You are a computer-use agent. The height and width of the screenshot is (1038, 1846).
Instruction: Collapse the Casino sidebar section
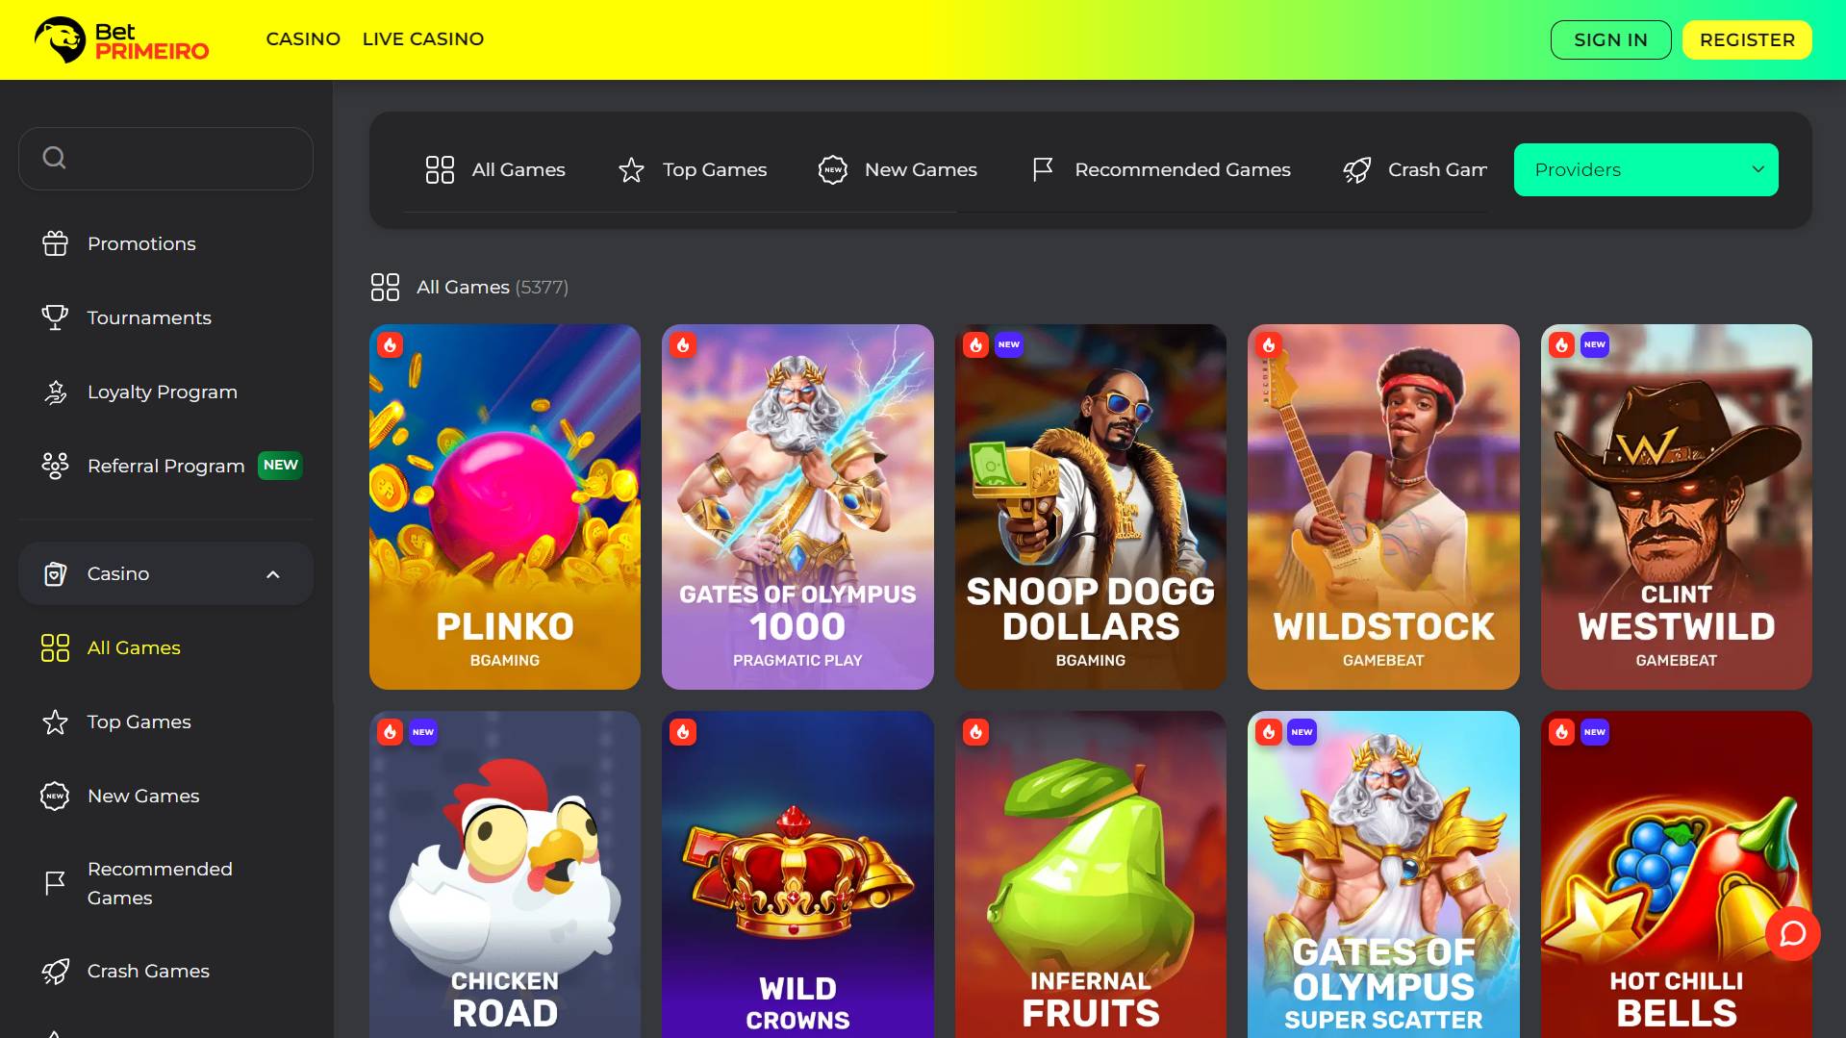[273, 574]
